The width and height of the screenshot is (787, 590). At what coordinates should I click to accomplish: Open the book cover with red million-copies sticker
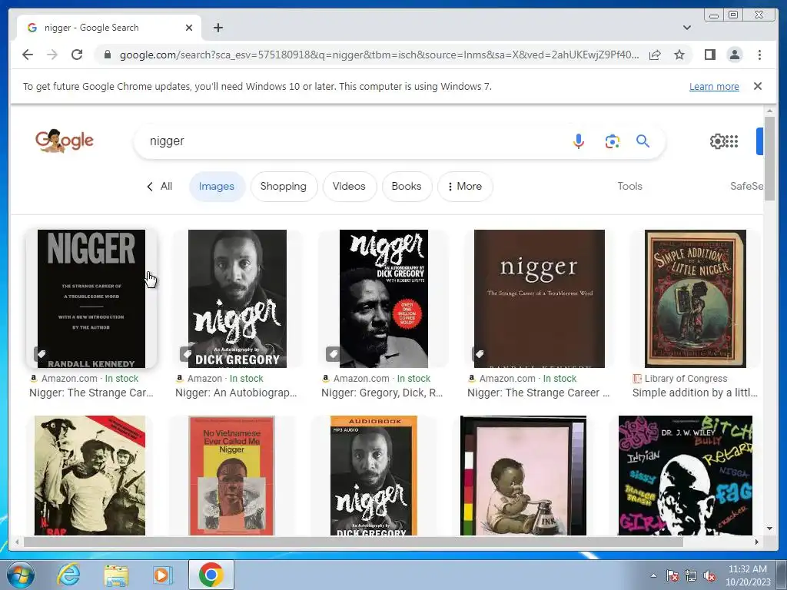pos(384,299)
